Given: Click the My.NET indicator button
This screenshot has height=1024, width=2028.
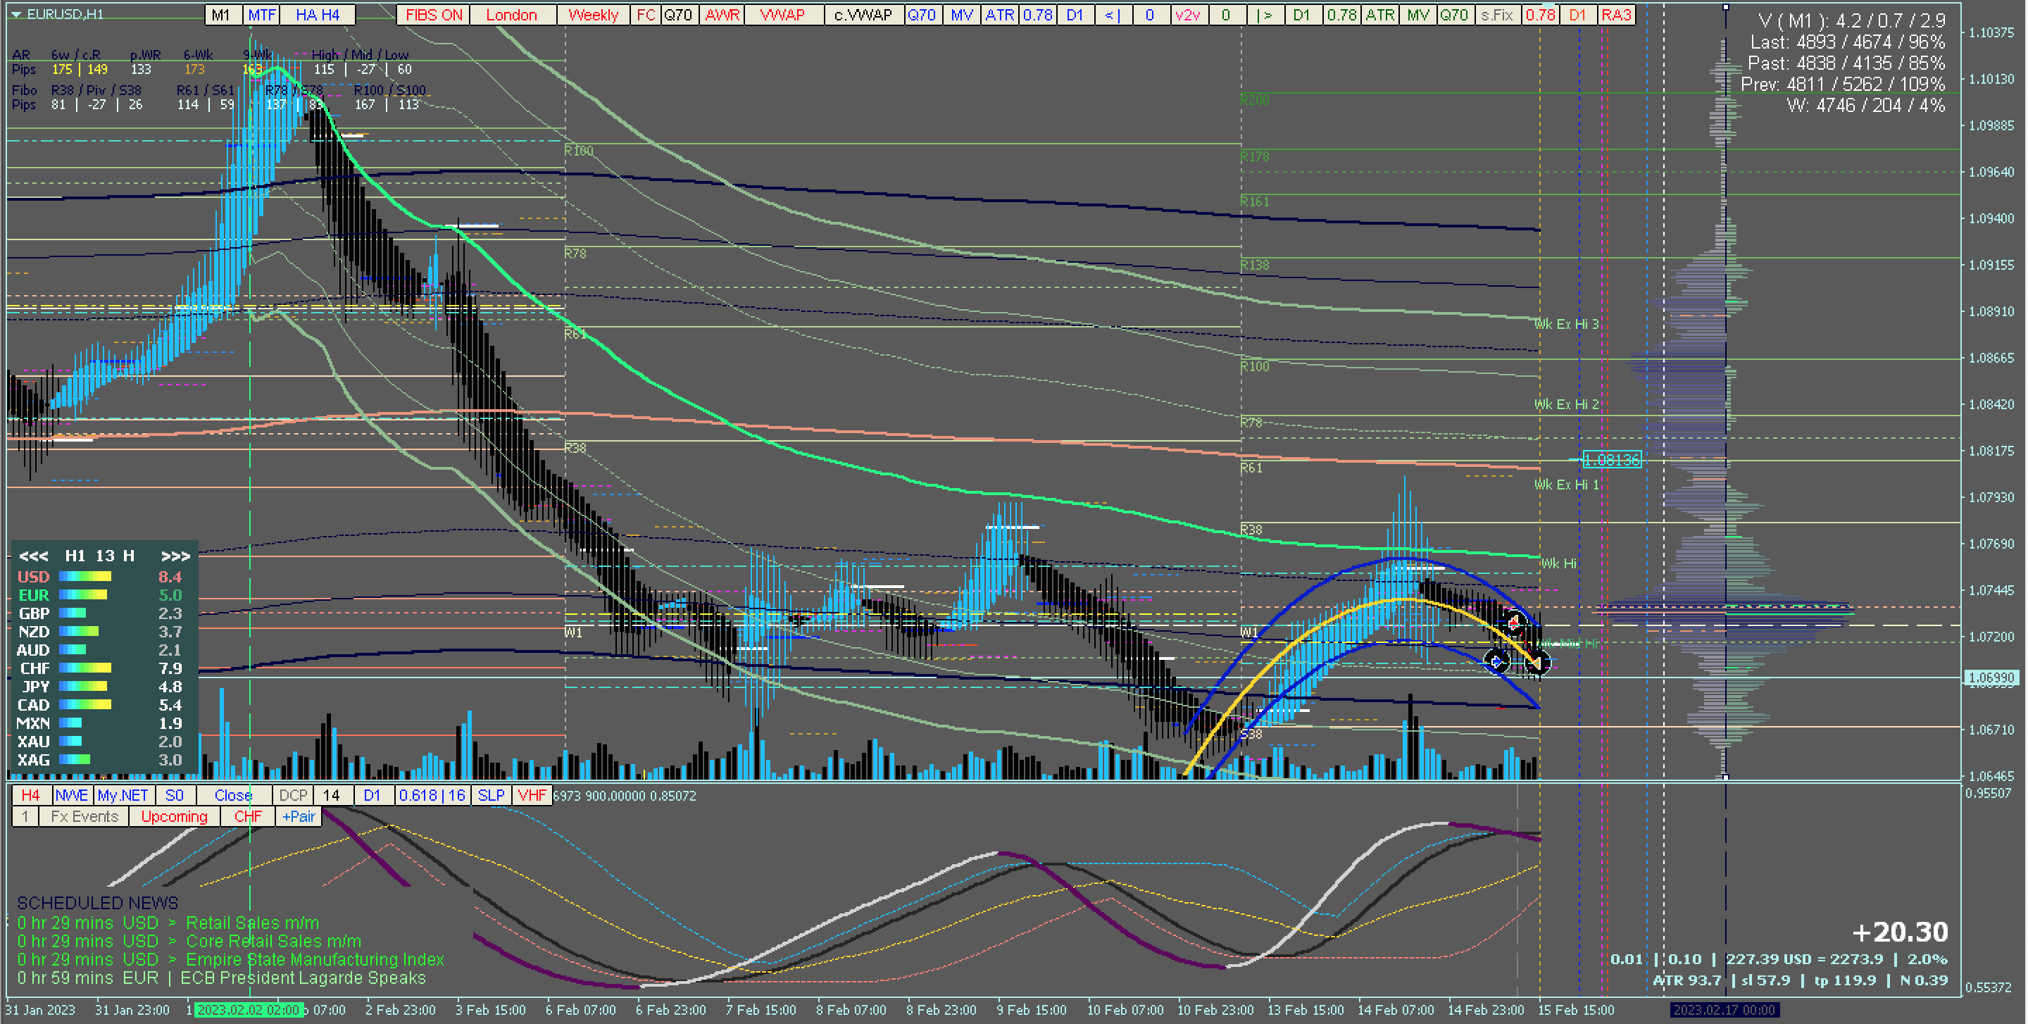Looking at the screenshot, I should [x=123, y=795].
